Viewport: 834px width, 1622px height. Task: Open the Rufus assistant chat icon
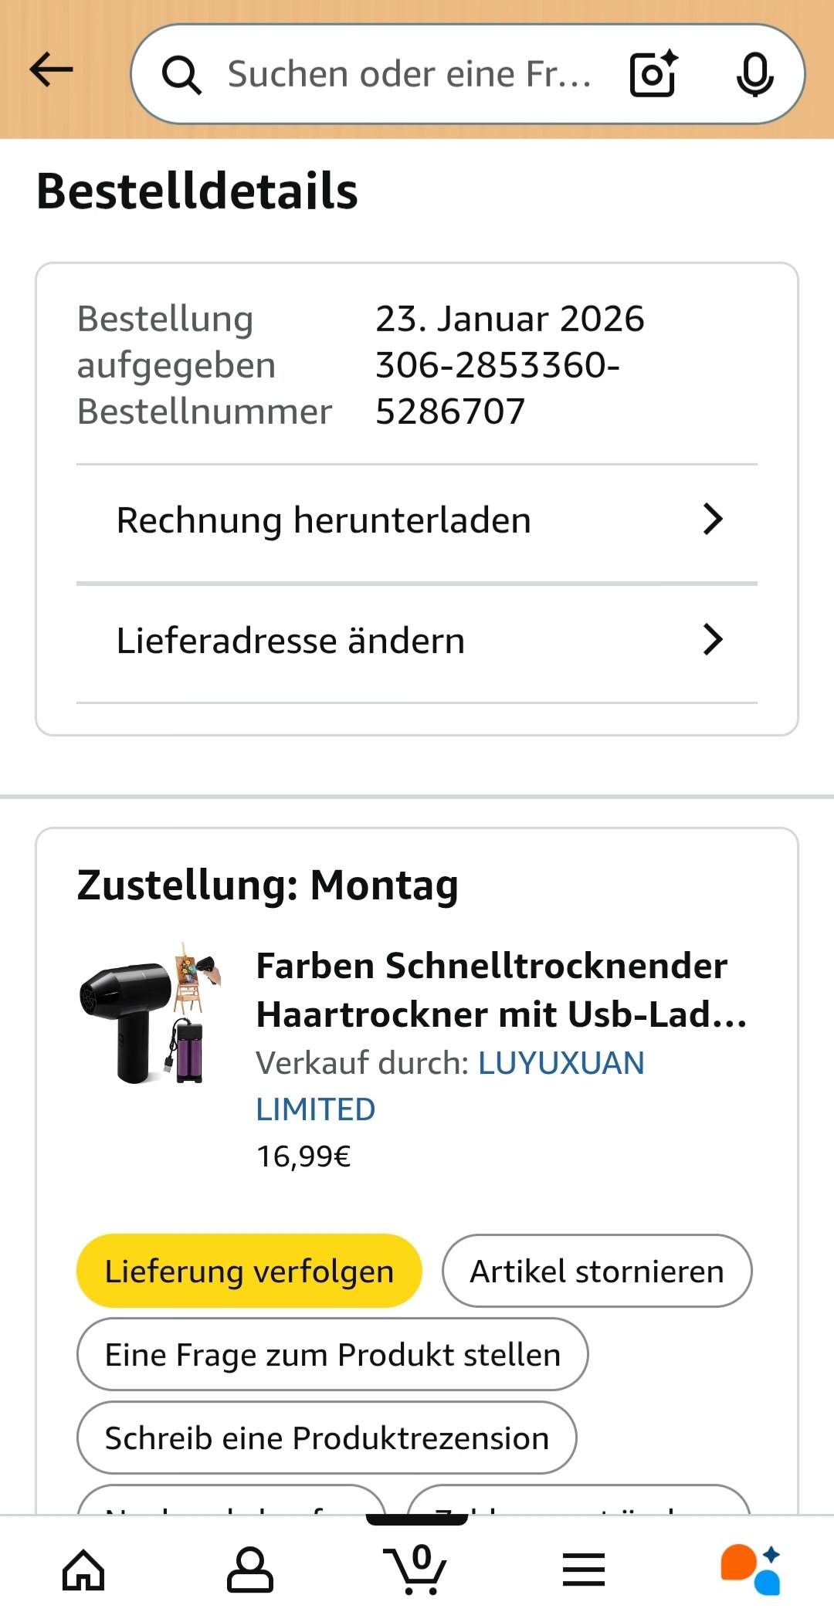tap(751, 1570)
